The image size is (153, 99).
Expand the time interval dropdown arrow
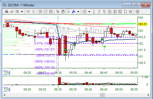point(89,12)
